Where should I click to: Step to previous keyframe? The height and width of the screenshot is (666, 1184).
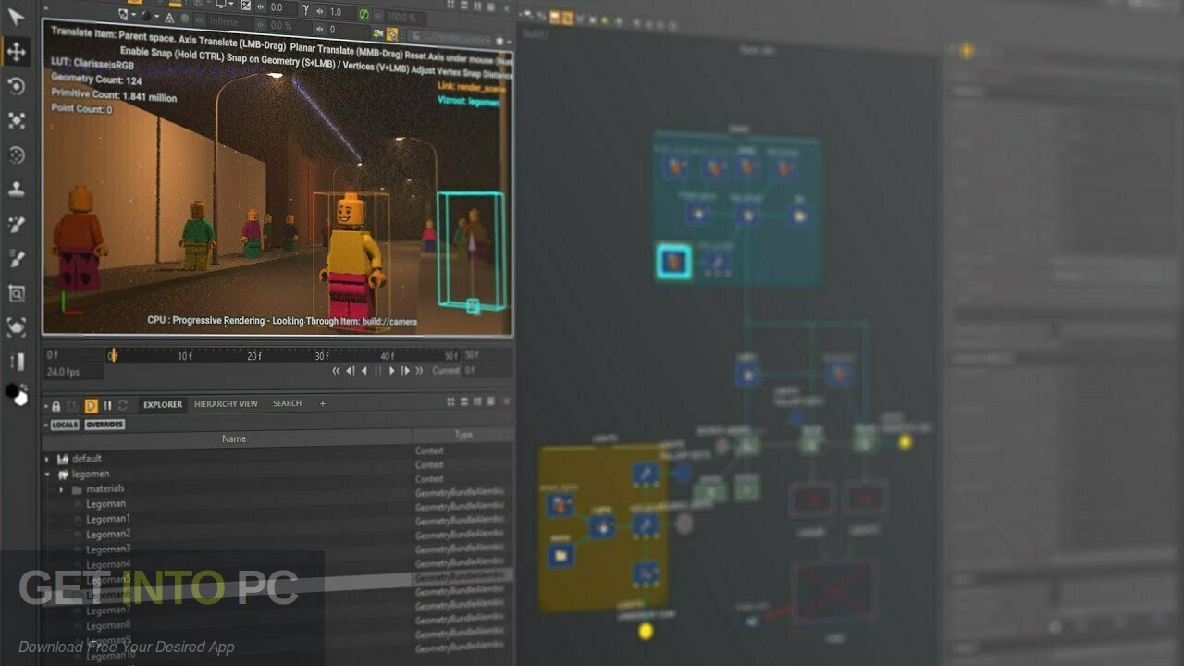[350, 371]
